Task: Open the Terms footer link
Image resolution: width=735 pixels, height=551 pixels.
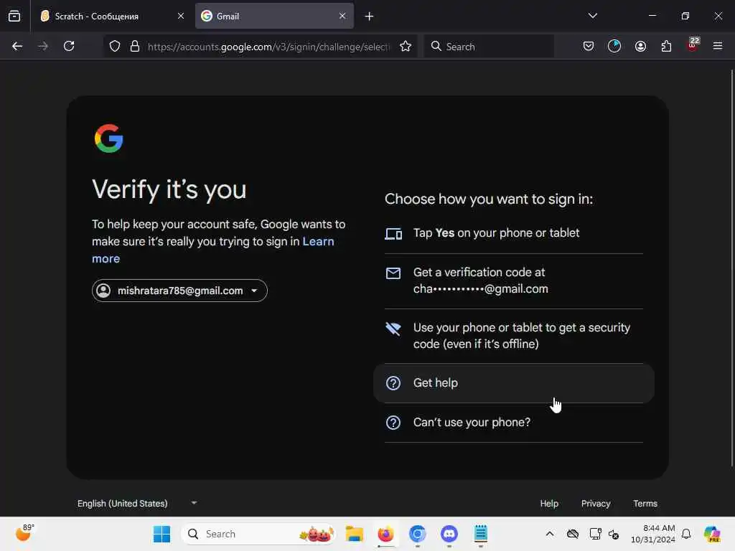Action: pyautogui.click(x=645, y=503)
